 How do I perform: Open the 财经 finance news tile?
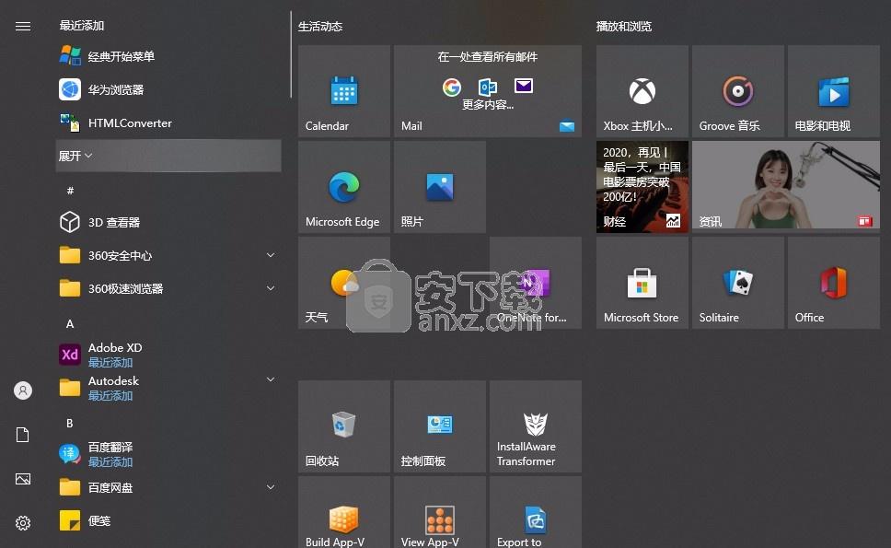[642, 187]
